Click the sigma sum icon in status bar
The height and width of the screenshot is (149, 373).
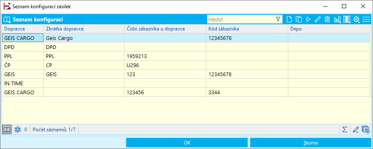pos(345,130)
